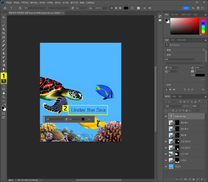This screenshot has height=182, width=208.
Task: Select the Crop tool
Action: point(4,33)
